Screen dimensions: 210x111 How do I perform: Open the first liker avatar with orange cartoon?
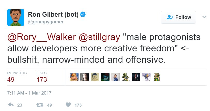[x=74, y=77]
